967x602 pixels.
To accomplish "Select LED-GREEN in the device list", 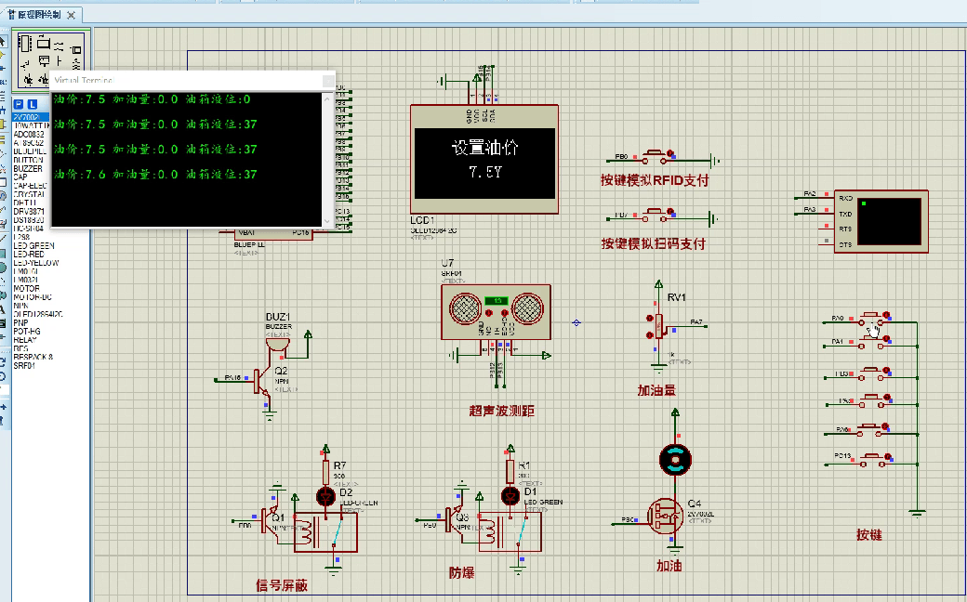I will click(x=34, y=246).
